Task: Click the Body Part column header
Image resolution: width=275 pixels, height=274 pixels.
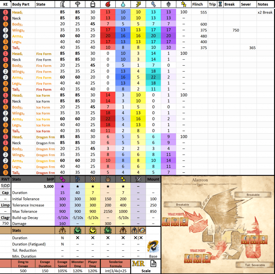Action: click(21, 4)
